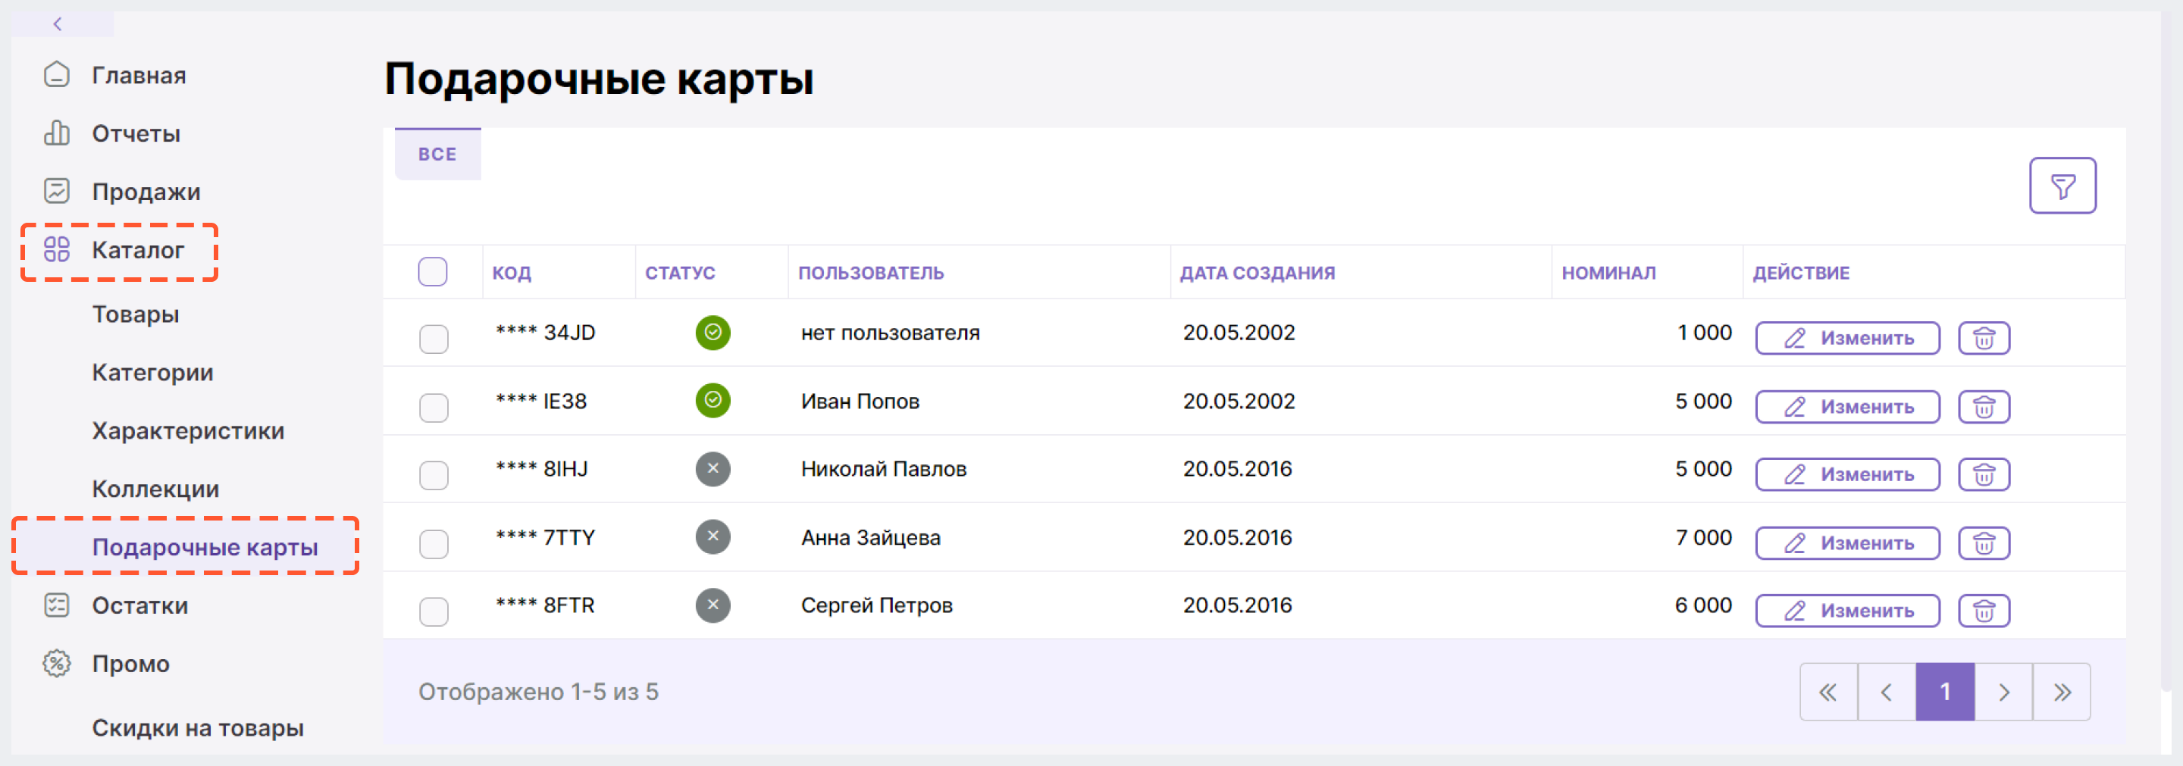Check the row checkbox for card 8IHJ
Screen dimensions: 2183x766
coord(434,475)
